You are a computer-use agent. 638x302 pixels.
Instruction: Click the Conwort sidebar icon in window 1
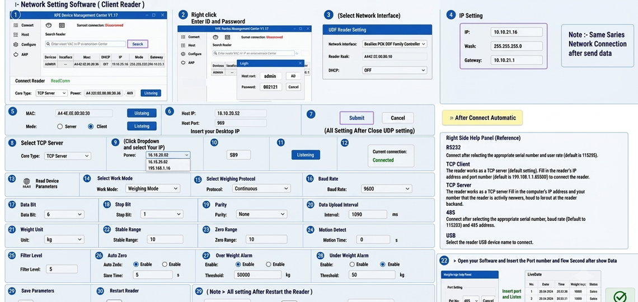coord(16,25)
